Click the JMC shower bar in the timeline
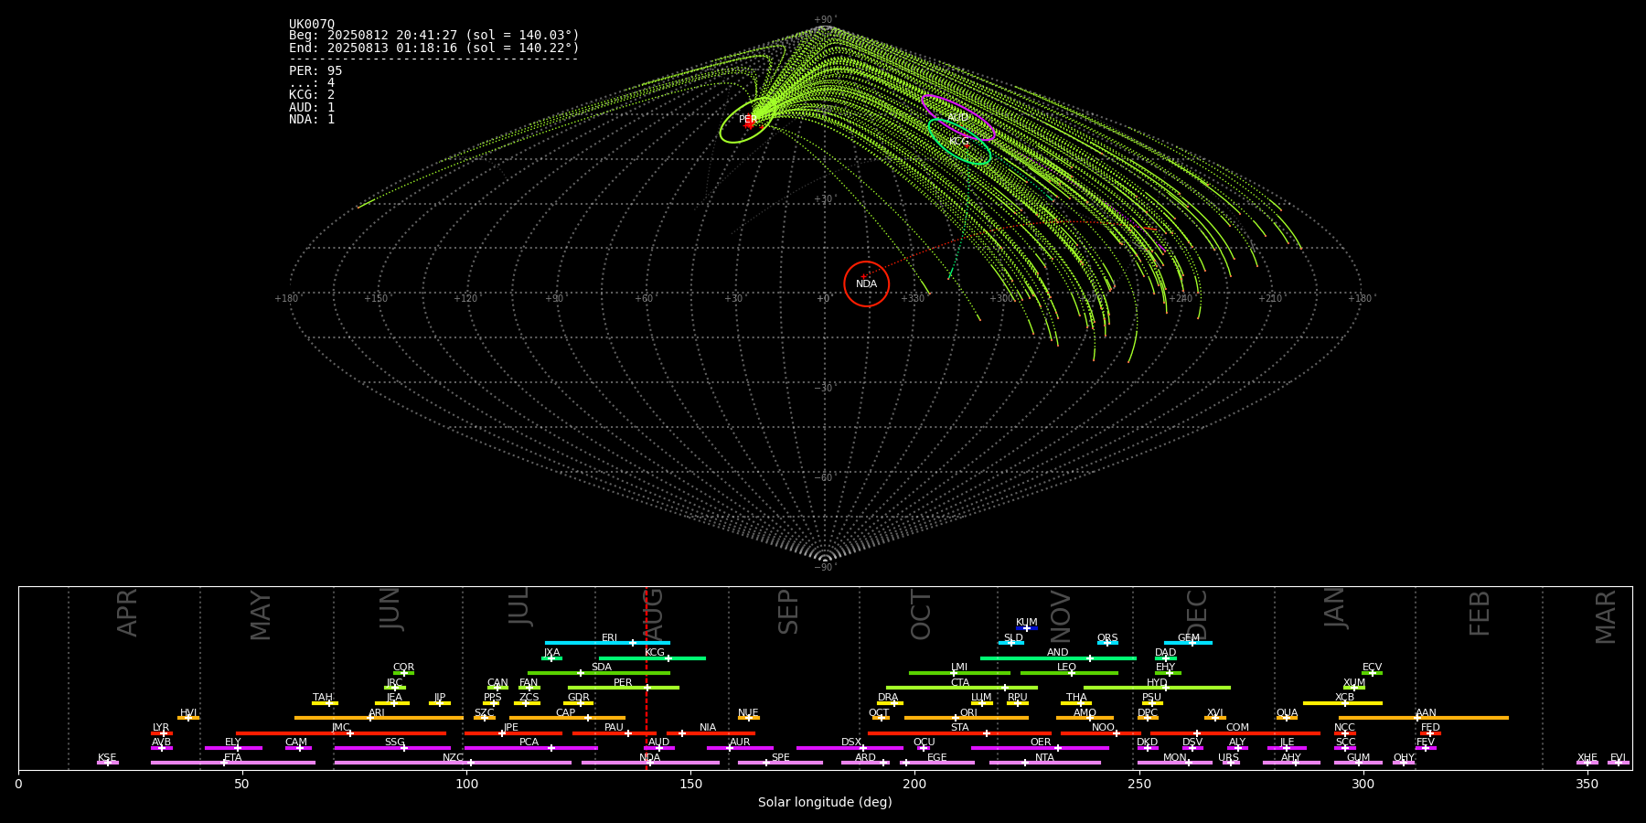This screenshot has height=823, width=1646. click(341, 733)
